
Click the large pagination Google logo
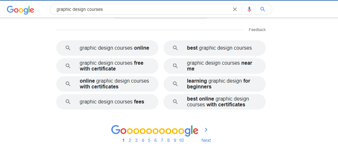(x=155, y=130)
